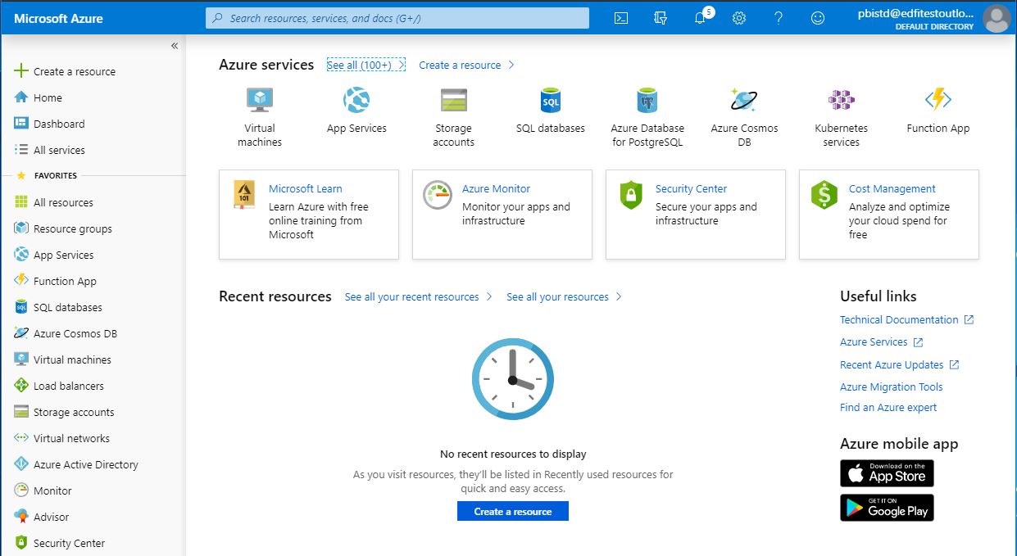
Task: Open Recent Azure Updates link
Action: tap(892, 364)
